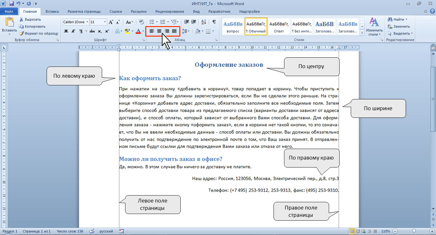The image size is (436, 235).
Task: Switch to Full Screen Reading view in status bar
Action: [x=358, y=231]
